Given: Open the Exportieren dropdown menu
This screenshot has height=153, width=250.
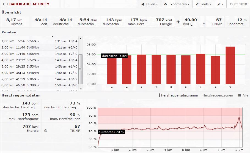Looking at the screenshot, I should coord(177,4).
